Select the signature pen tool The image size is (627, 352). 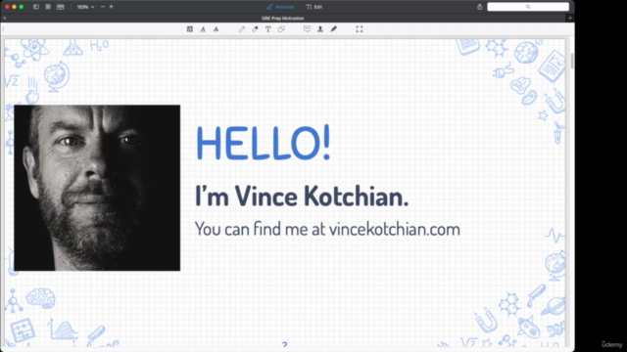333,29
